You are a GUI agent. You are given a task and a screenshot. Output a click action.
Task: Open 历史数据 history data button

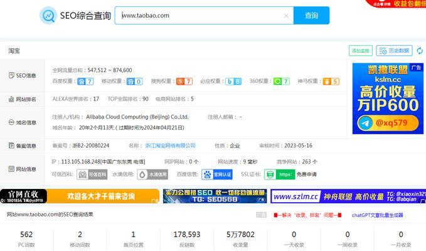394,51
